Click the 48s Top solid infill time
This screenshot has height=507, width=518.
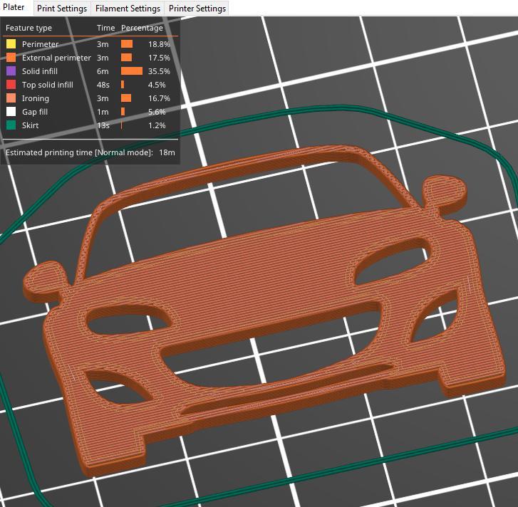(x=103, y=85)
